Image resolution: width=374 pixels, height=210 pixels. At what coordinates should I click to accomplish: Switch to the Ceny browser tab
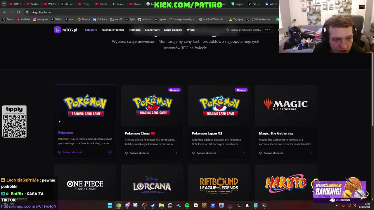[119, 4]
